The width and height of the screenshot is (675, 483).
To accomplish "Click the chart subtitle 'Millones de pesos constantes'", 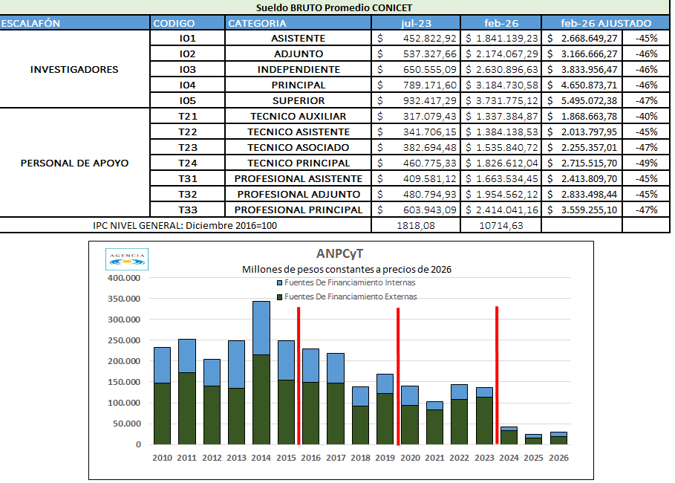I will [347, 270].
